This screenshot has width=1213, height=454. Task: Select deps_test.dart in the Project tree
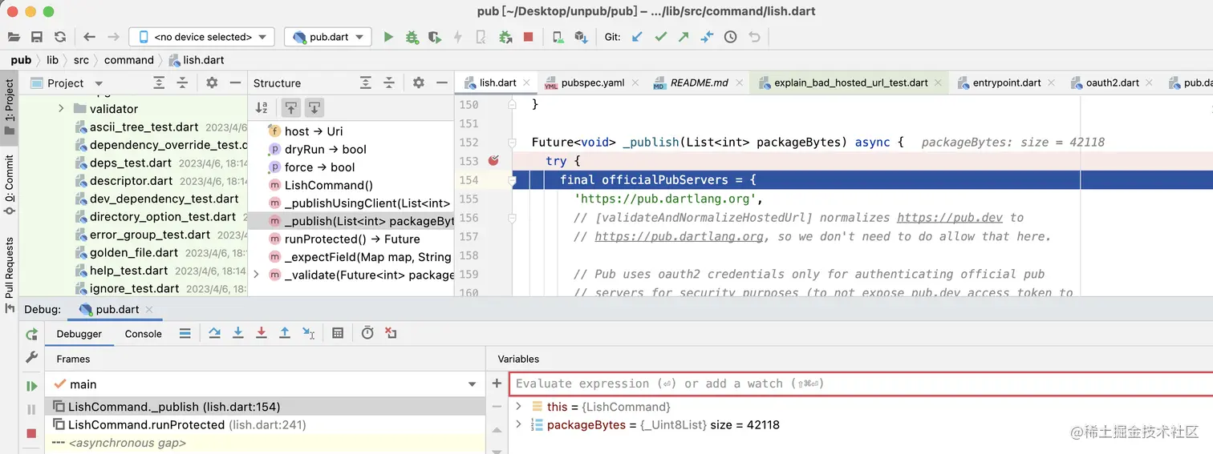pos(132,163)
